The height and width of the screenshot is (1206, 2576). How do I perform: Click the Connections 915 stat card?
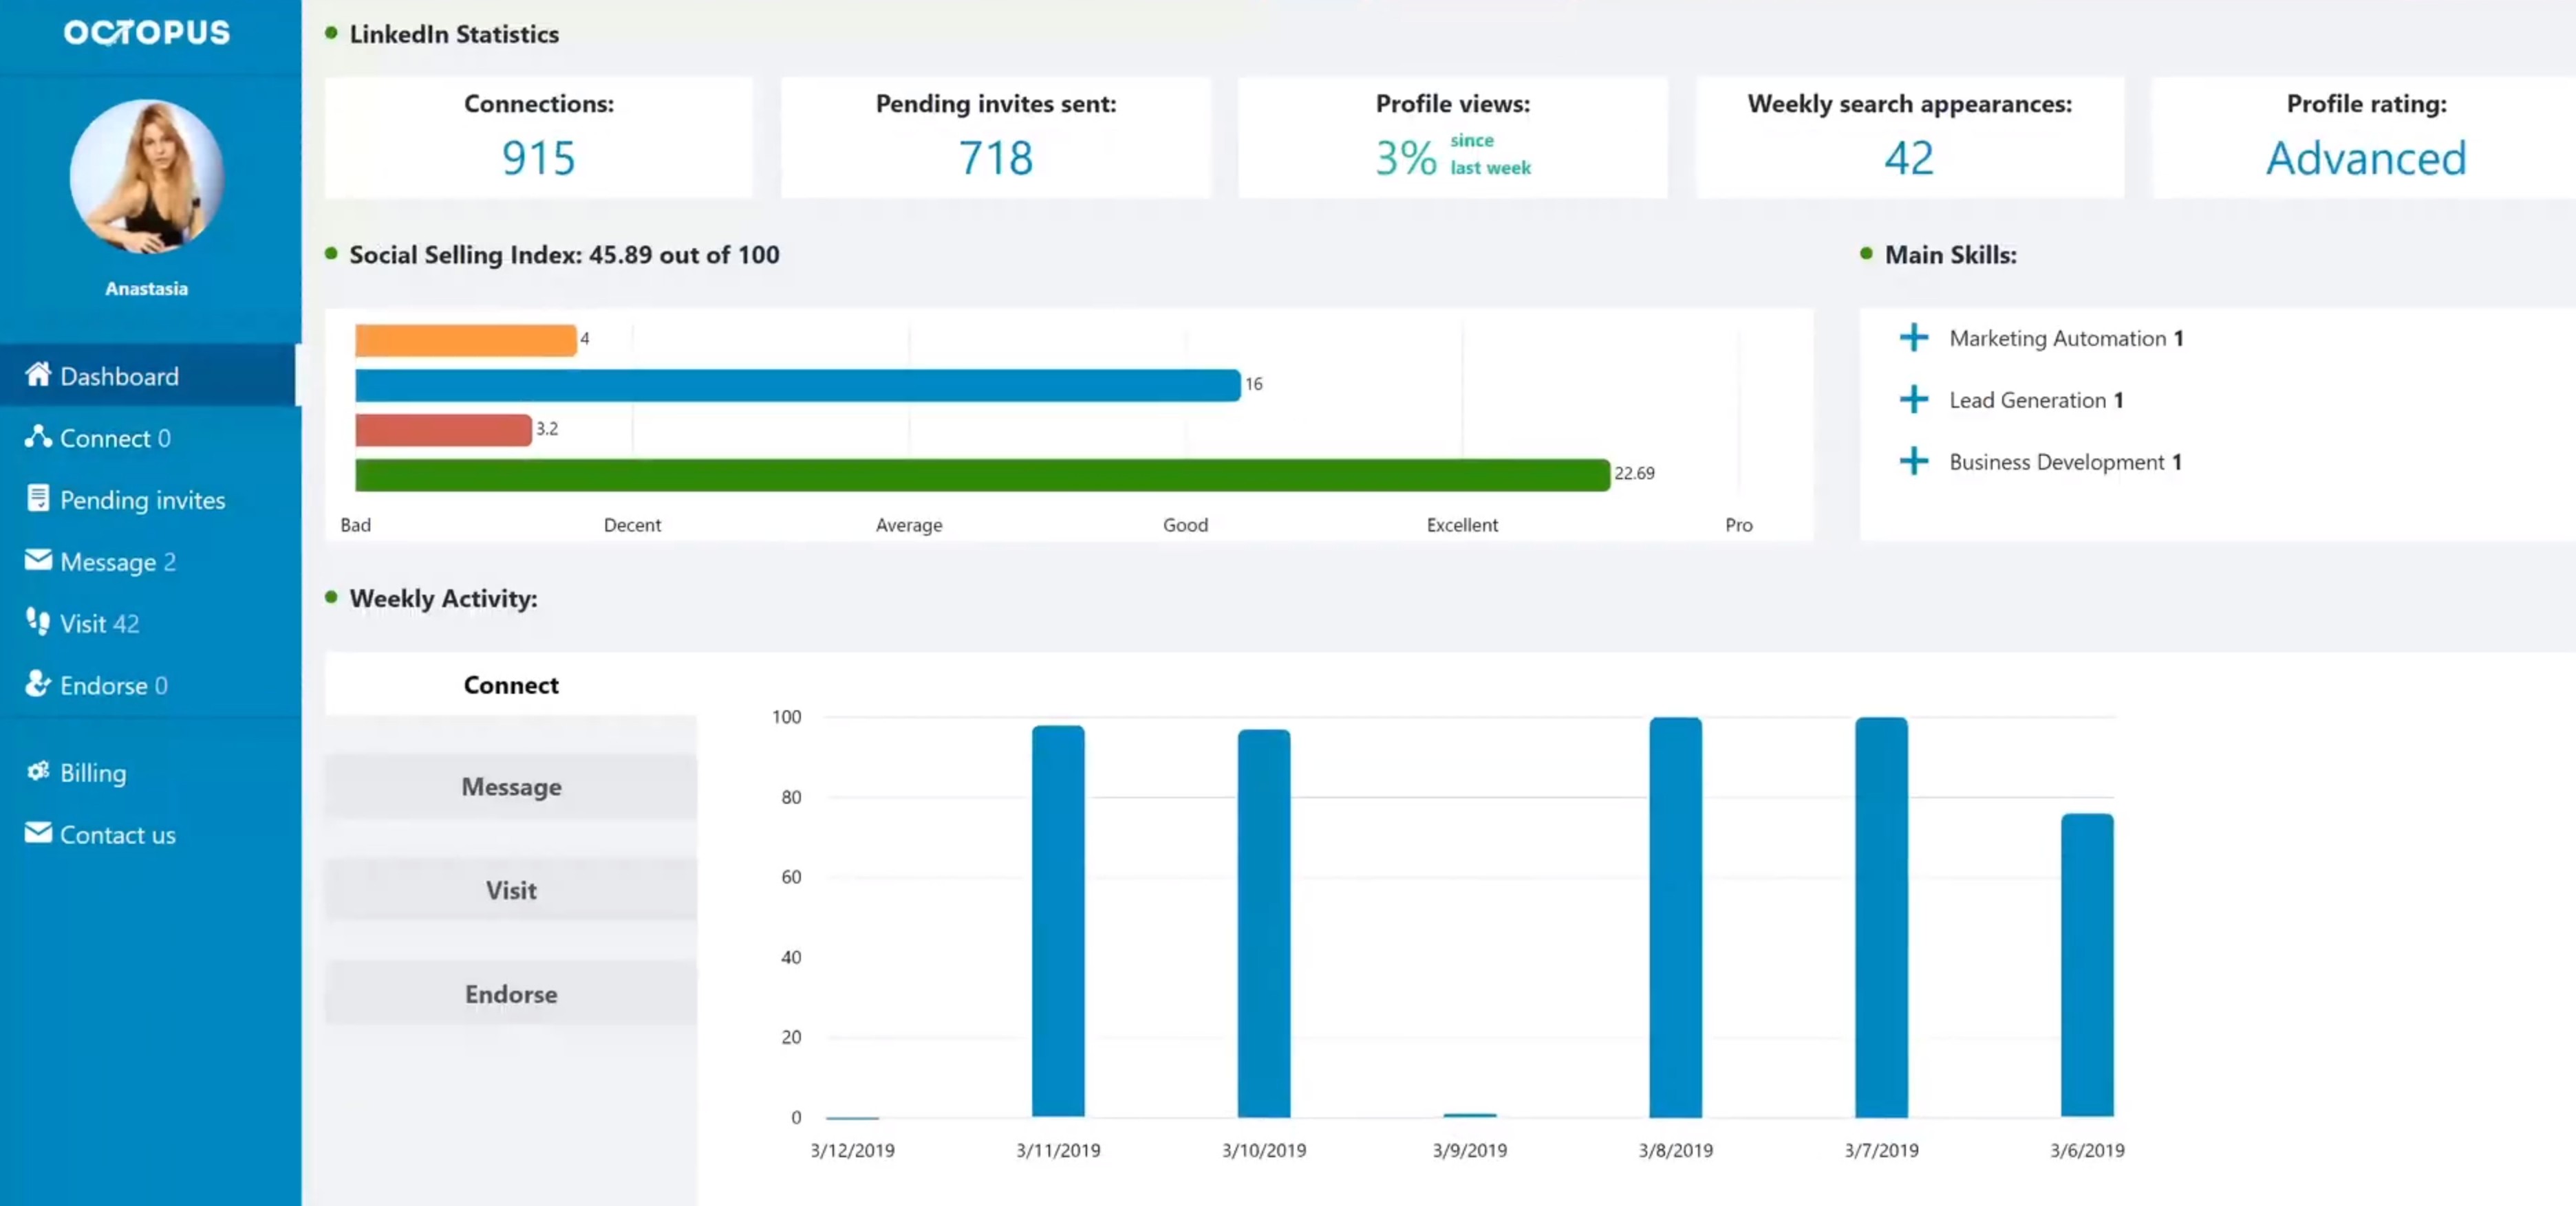[x=538, y=138]
